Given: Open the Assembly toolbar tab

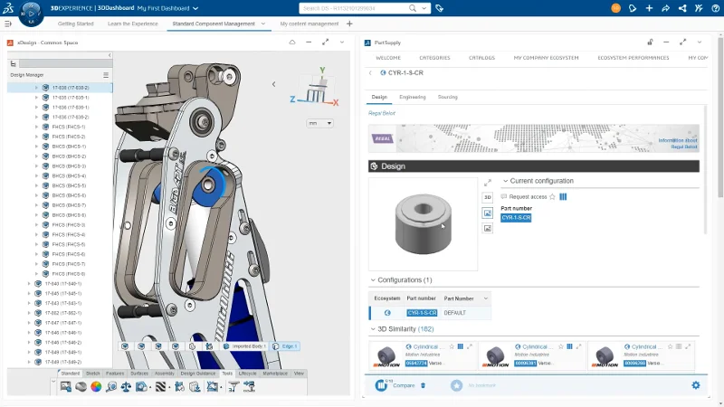Looking at the screenshot, I should [165, 373].
